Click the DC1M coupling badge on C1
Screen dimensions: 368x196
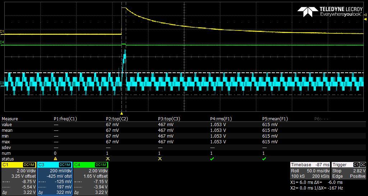pos(29,165)
